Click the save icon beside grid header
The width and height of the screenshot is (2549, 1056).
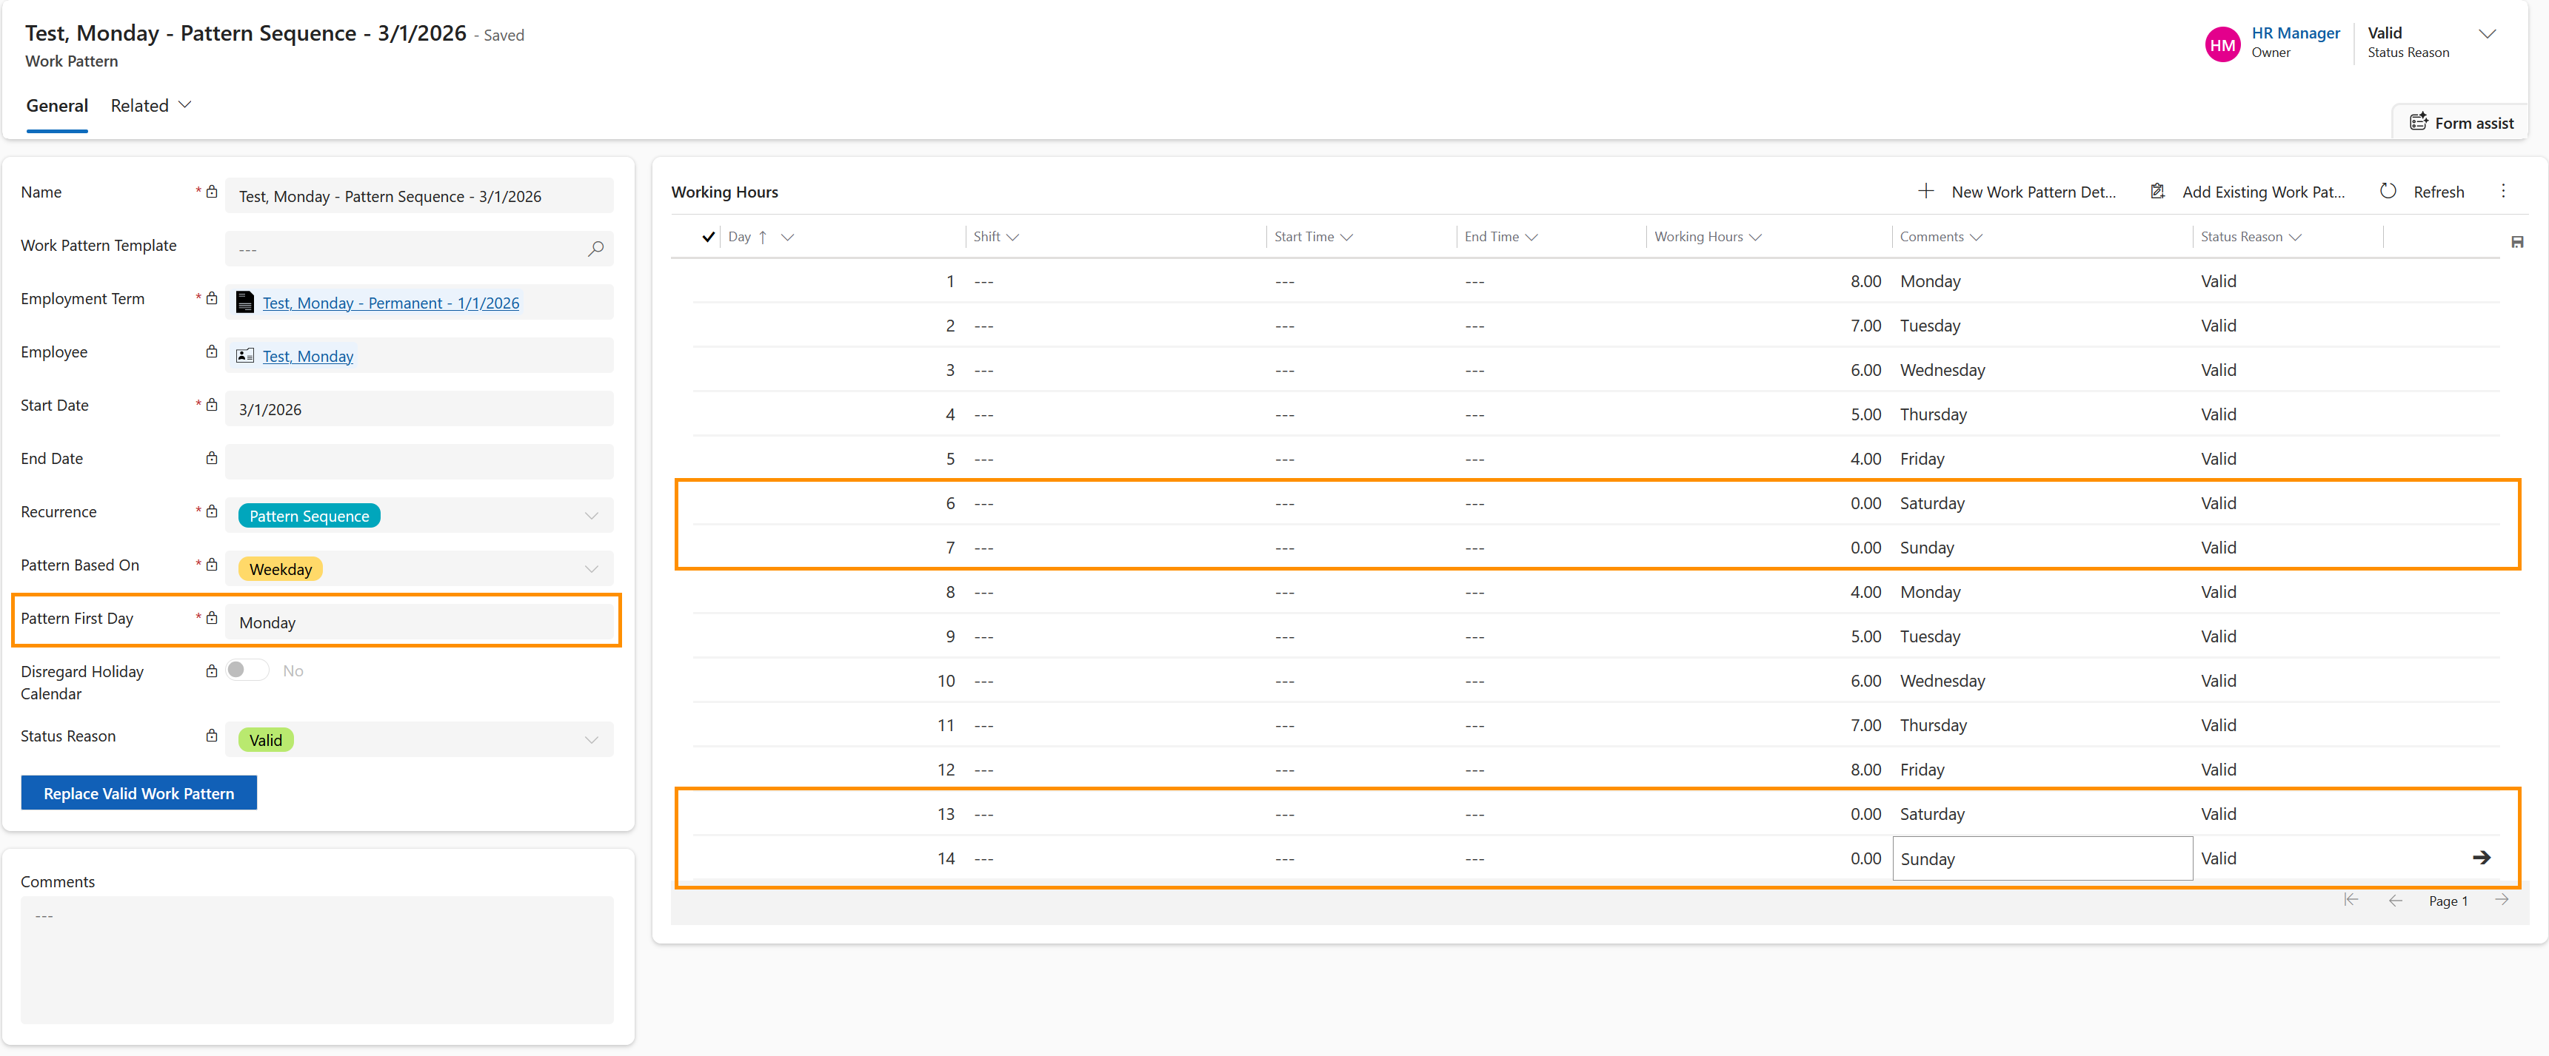(x=2517, y=242)
